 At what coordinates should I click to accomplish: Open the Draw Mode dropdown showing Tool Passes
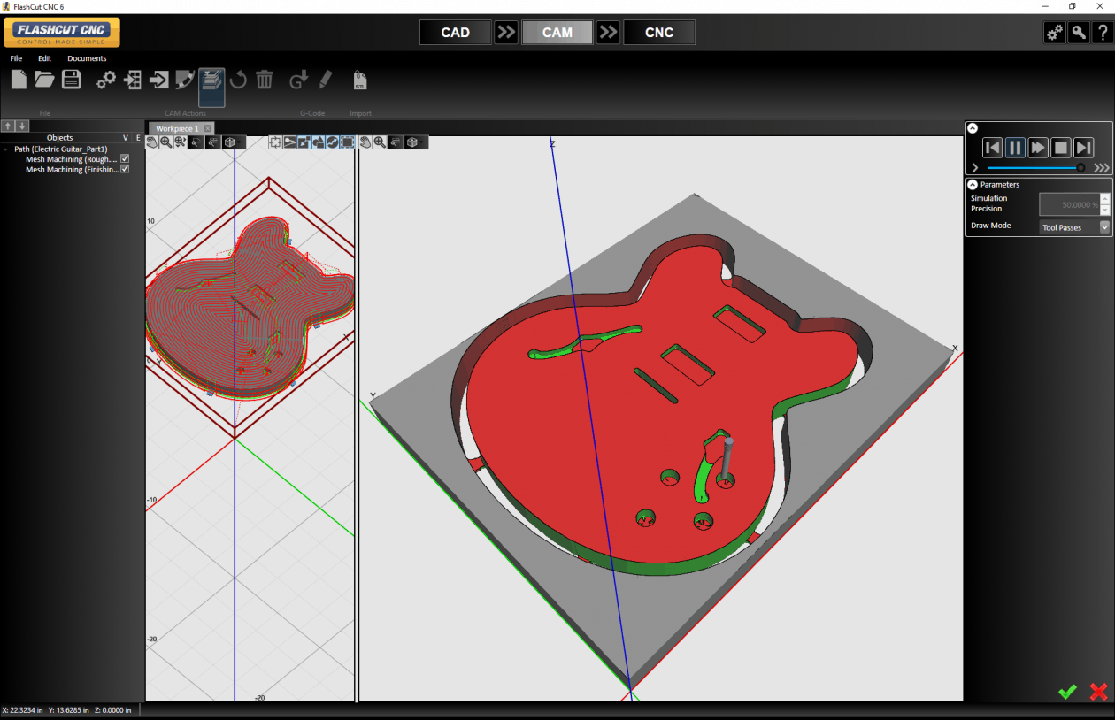pyautogui.click(x=1103, y=226)
